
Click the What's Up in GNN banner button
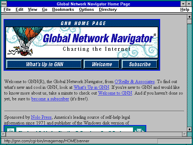44,64
